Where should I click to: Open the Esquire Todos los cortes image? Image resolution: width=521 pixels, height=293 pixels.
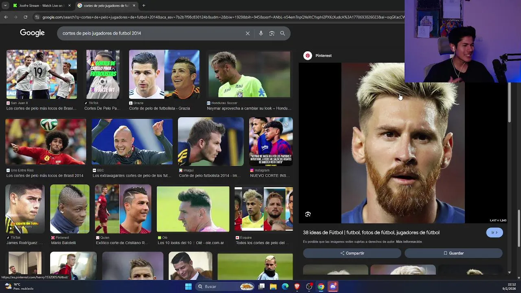point(264,209)
